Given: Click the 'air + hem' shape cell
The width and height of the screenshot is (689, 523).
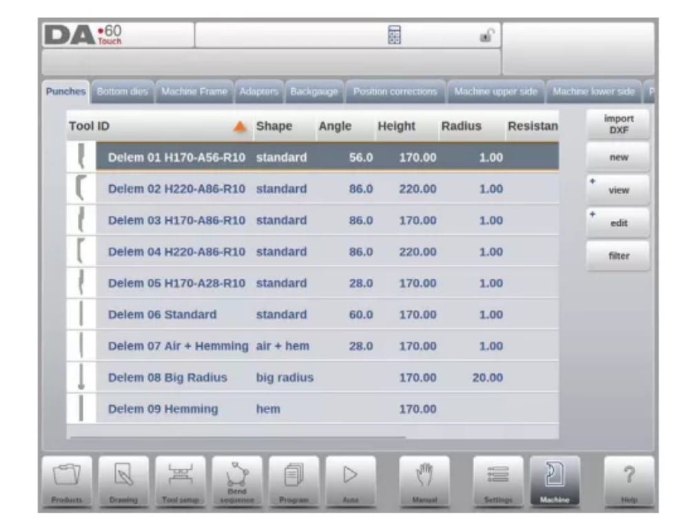Looking at the screenshot, I should tap(282, 346).
